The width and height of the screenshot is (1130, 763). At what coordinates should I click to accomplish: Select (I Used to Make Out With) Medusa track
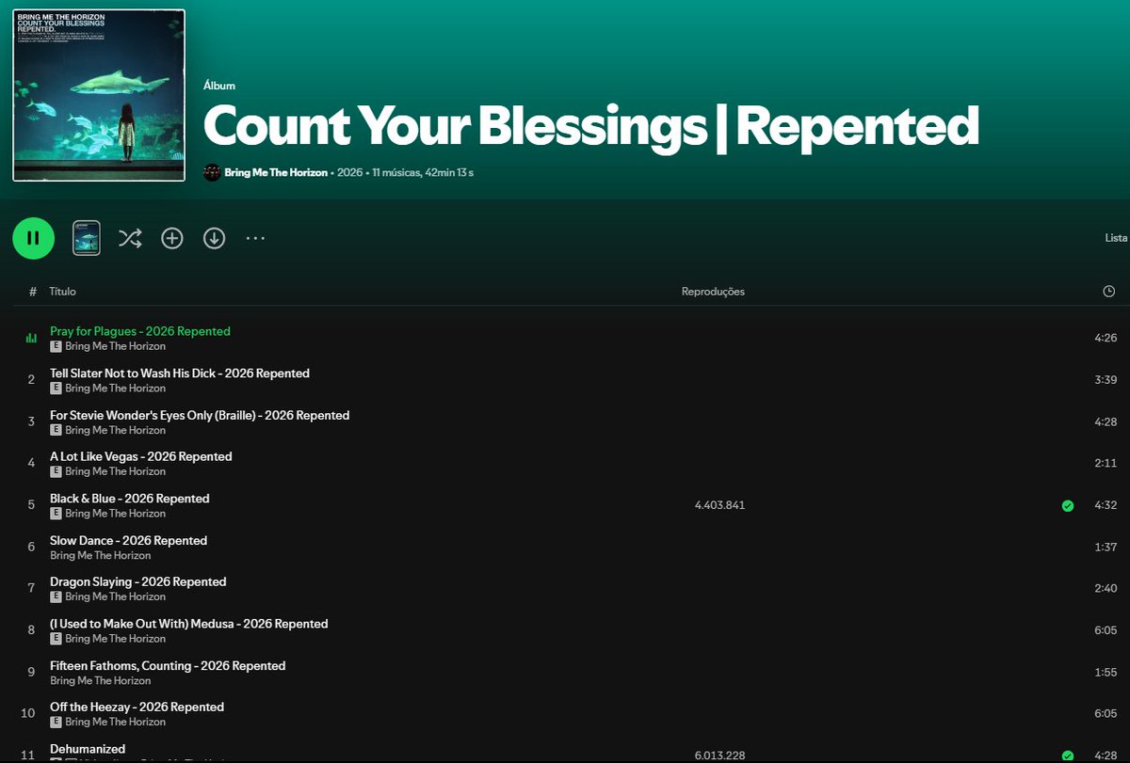pyautogui.click(x=189, y=623)
